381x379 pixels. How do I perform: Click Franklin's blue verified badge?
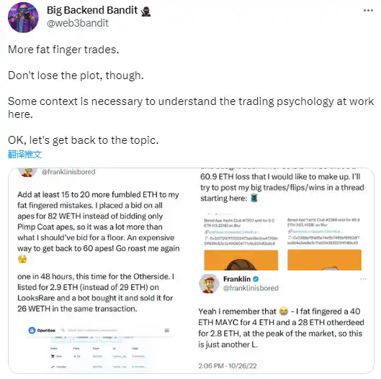pos(256,279)
